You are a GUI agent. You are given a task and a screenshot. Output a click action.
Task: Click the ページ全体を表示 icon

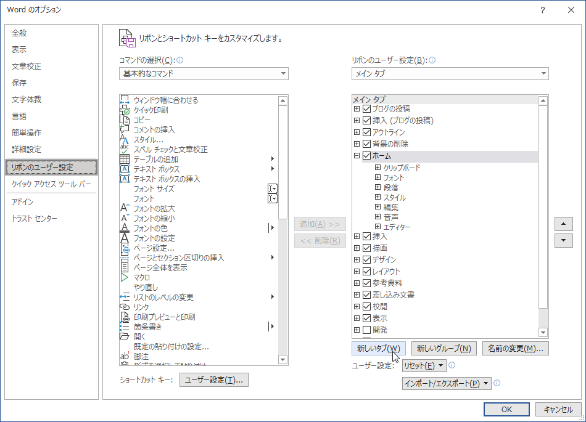click(x=125, y=267)
